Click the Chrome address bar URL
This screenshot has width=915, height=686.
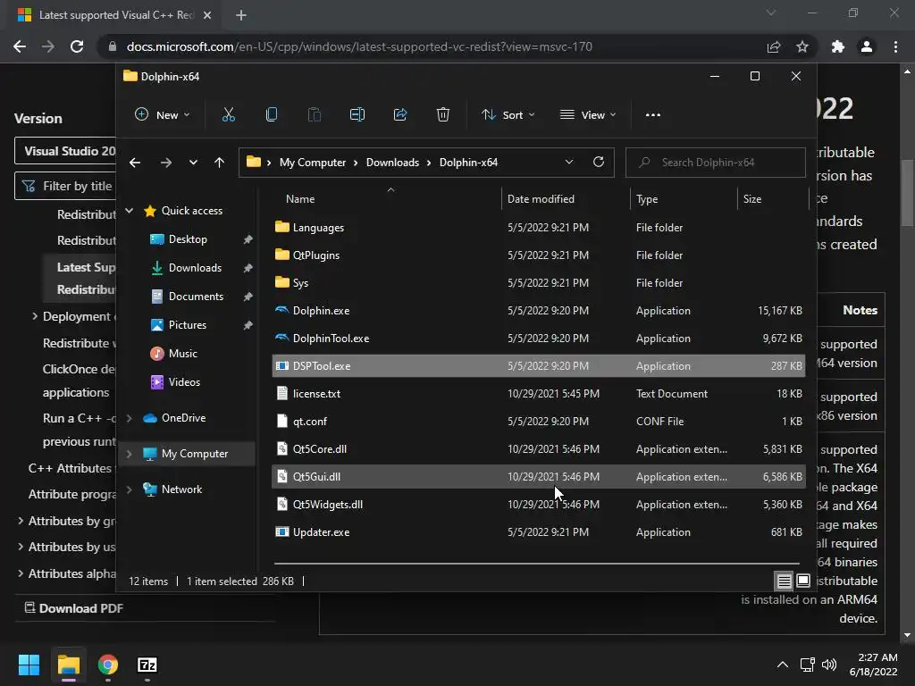coord(359,46)
